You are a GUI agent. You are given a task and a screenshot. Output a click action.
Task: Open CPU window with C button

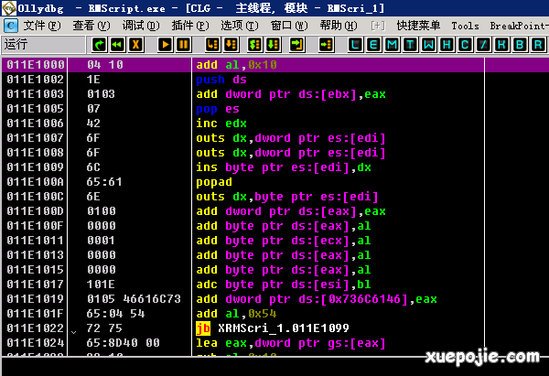pyautogui.click(x=465, y=45)
